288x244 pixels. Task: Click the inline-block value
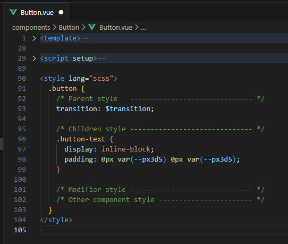tap(126, 149)
